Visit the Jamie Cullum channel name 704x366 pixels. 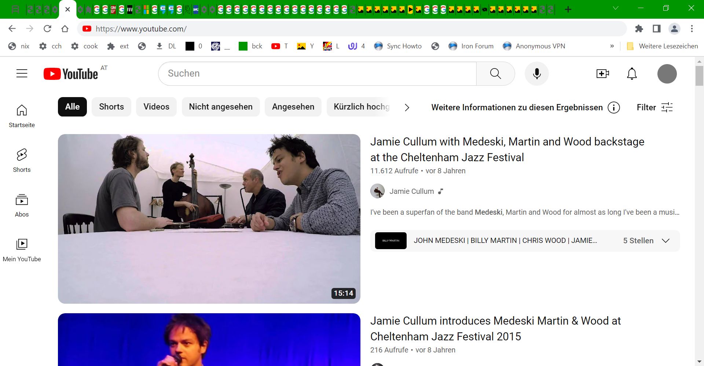click(411, 191)
